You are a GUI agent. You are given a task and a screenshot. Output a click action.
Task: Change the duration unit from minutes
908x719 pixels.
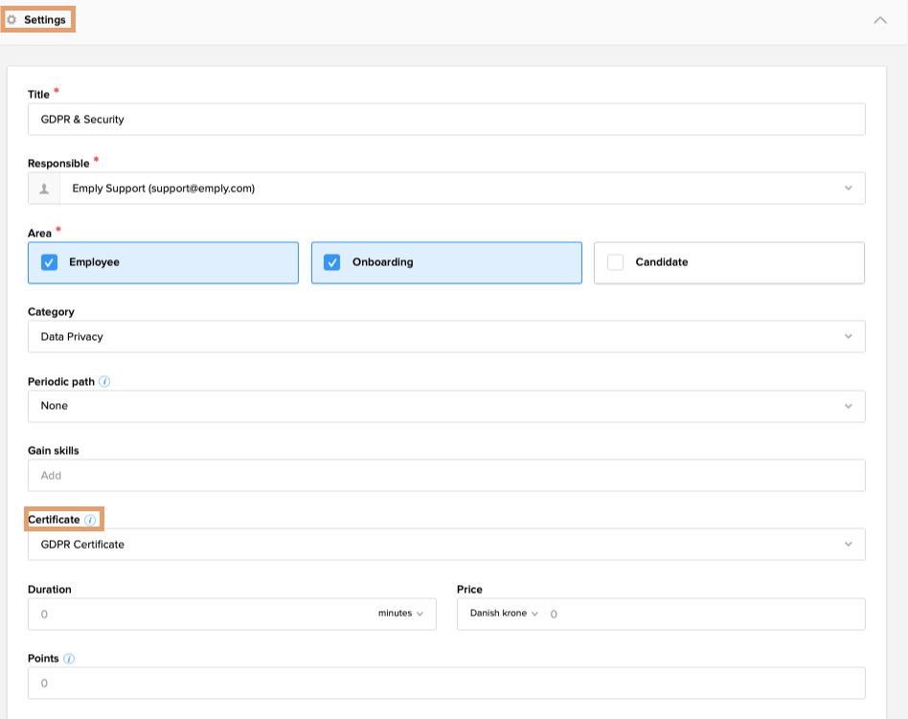coord(400,614)
